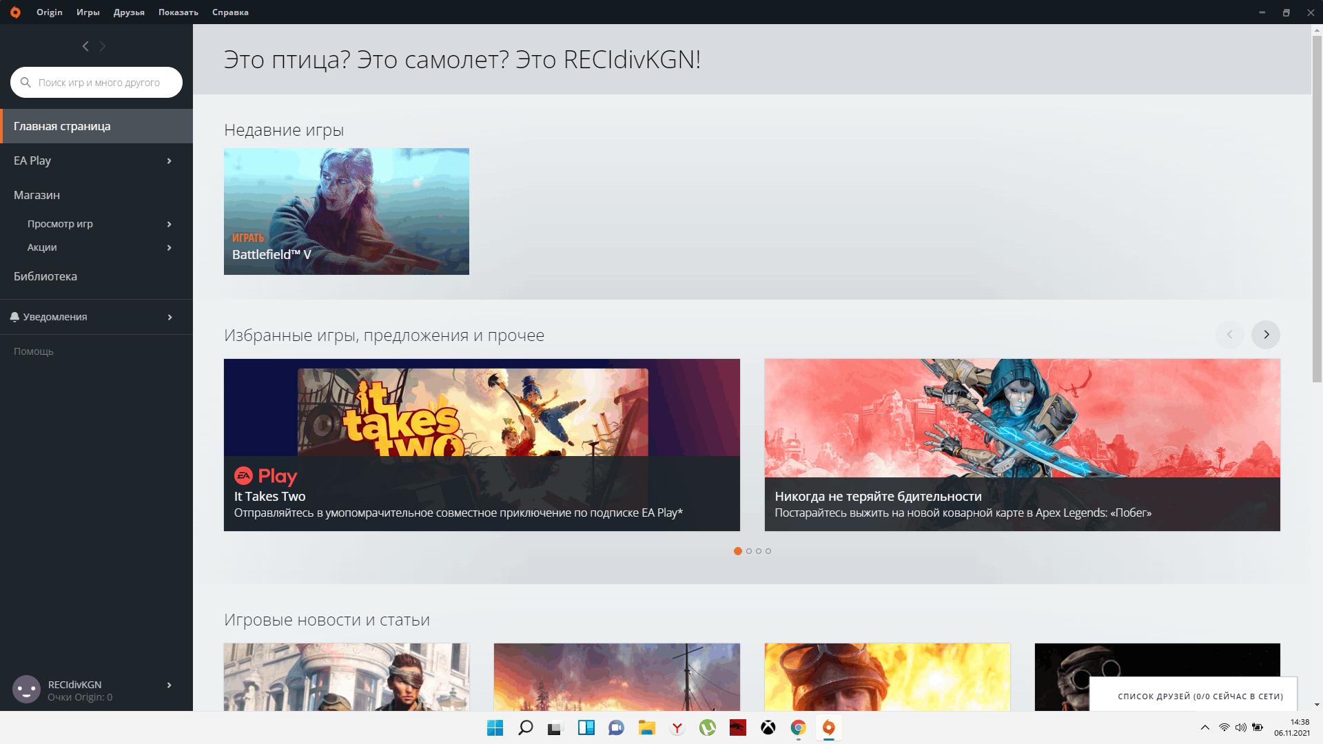Navigate to previous featured games slide
1323x744 pixels.
tap(1229, 334)
